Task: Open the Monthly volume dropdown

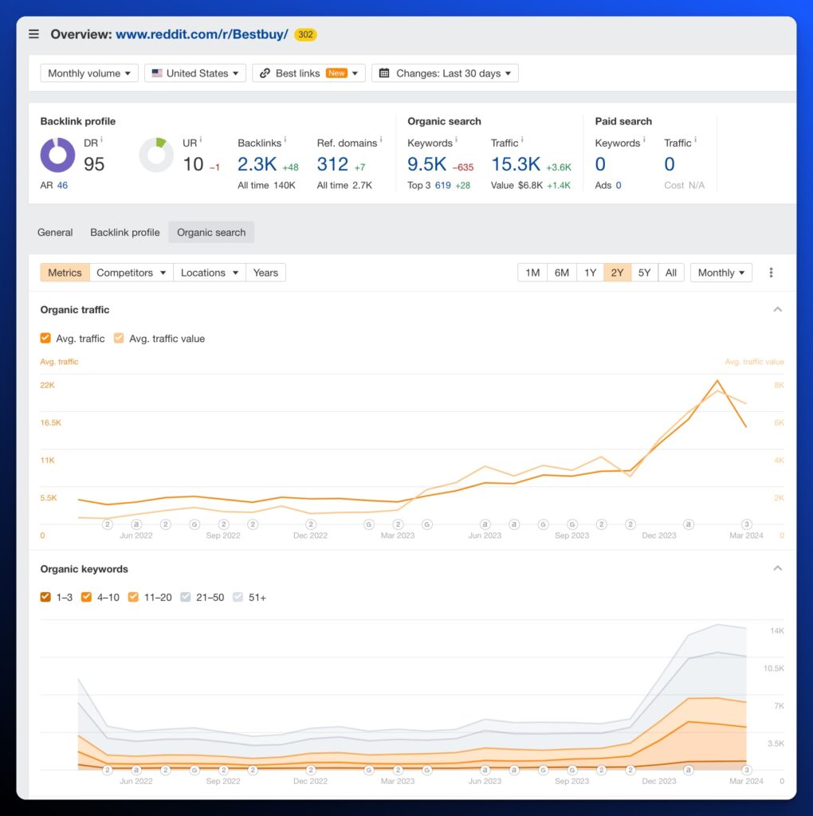Action: coord(88,73)
